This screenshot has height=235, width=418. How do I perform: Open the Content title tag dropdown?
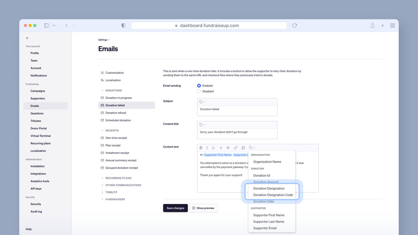click(202, 125)
